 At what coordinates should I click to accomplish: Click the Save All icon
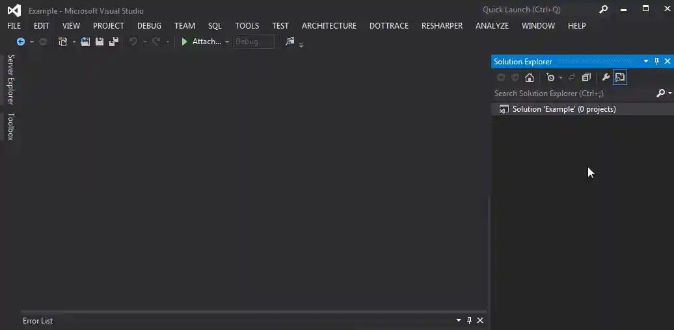pos(113,42)
